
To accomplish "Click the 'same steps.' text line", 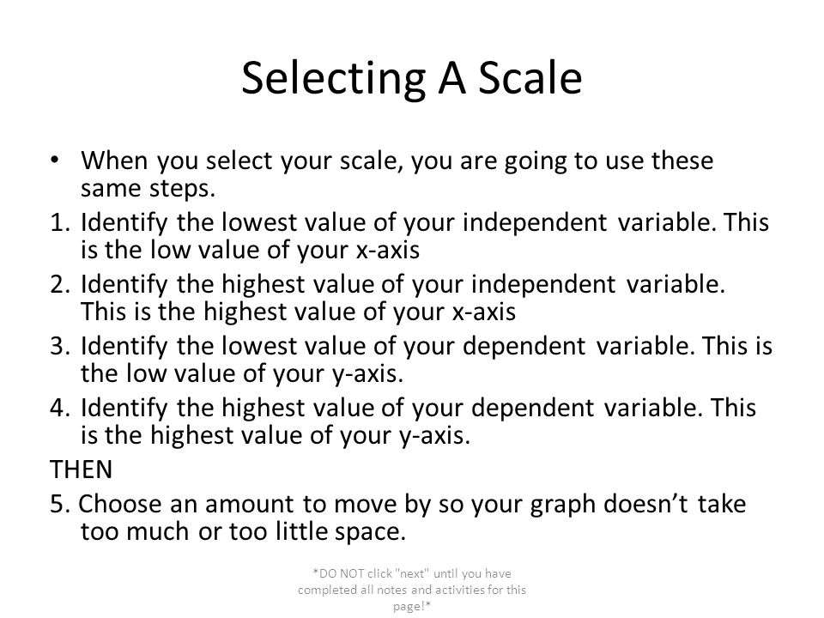I will tap(148, 188).
